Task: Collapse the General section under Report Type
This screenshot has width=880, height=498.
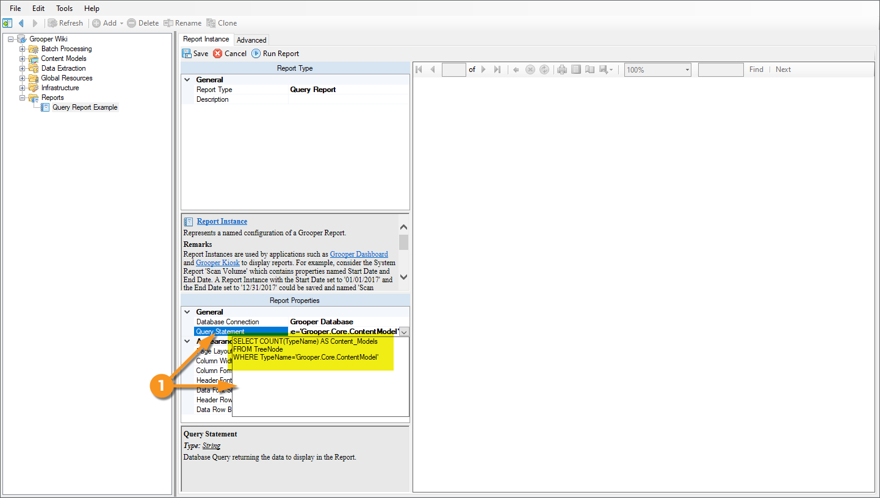Action: tap(187, 80)
